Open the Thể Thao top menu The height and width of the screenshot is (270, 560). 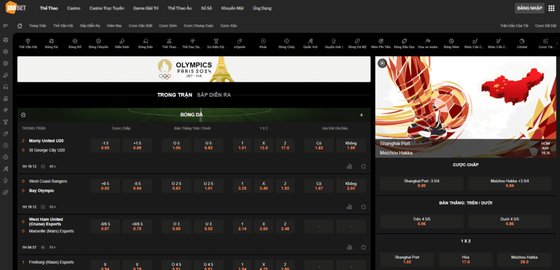point(49,8)
